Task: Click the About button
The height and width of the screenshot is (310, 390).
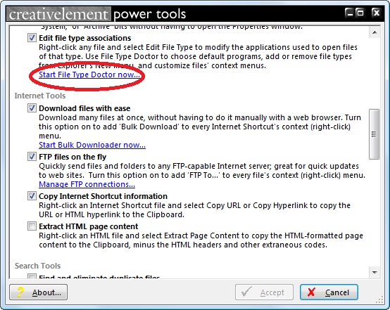Action: coord(39,292)
